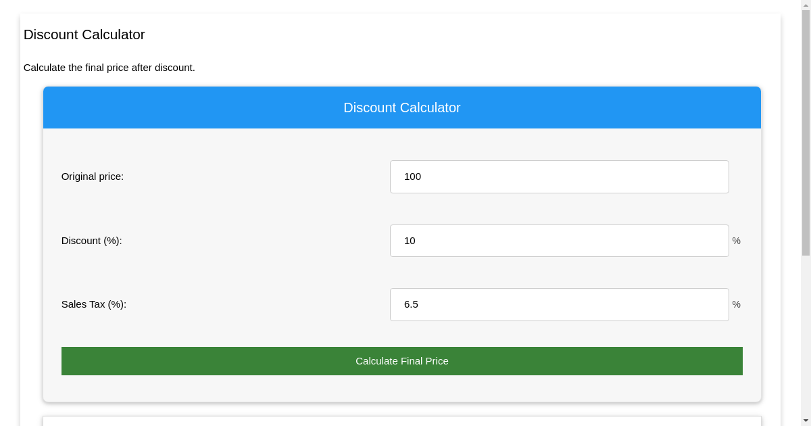Click the Original price label
Image resolution: width=811 pixels, height=426 pixels.
(x=93, y=176)
